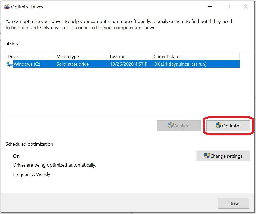This screenshot has height=214, width=256.
Task: Click the Frequency: Weekly text
Action: pyautogui.click(x=32, y=174)
